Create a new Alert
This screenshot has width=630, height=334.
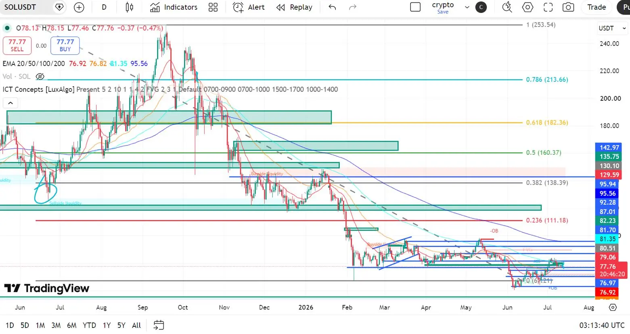249,7
